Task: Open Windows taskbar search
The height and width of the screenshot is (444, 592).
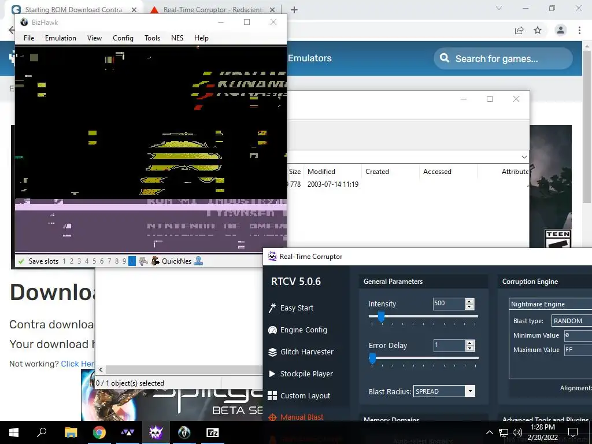Action: [42, 432]
